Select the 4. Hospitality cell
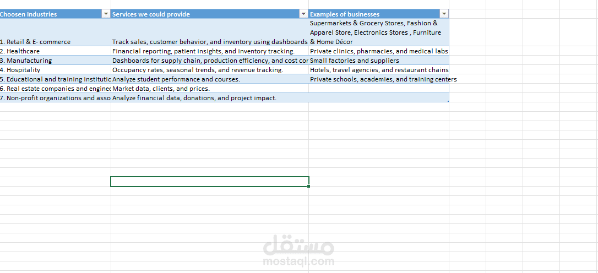The width and height of the screenshot is (598, 273). pos(55,70)
